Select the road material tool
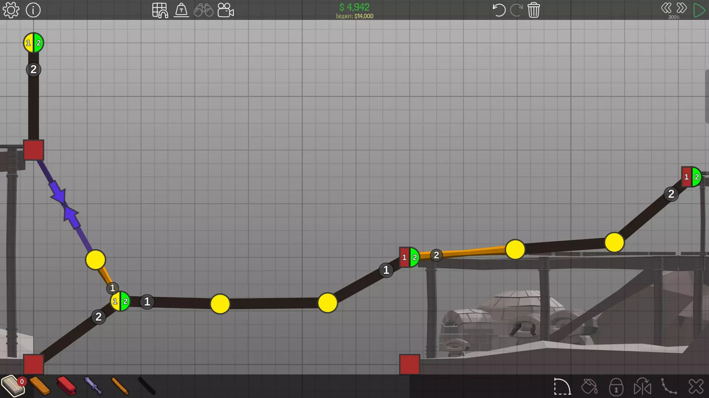Image resolution: width=709 pixels, height=398 pixels. (13, 386)
